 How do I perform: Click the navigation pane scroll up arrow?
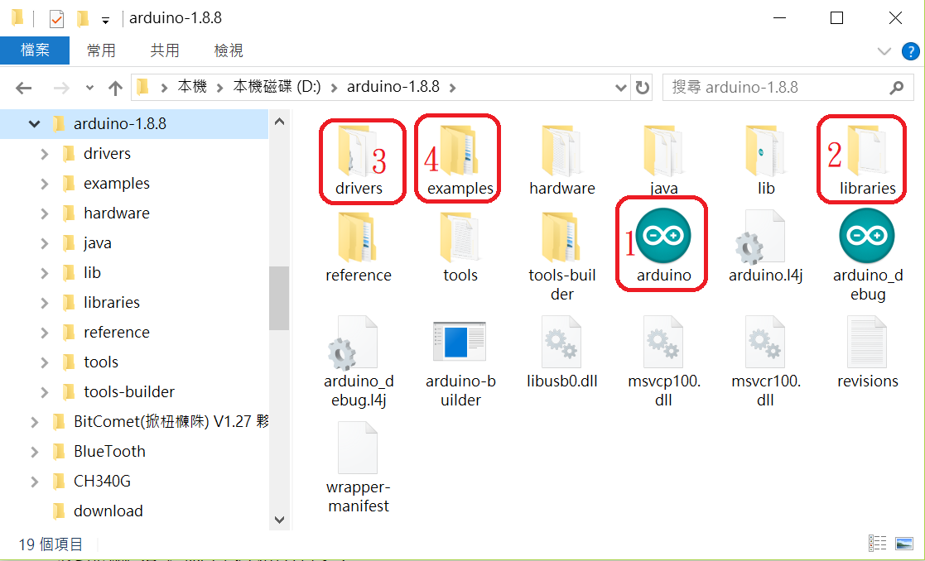[280, 122]
